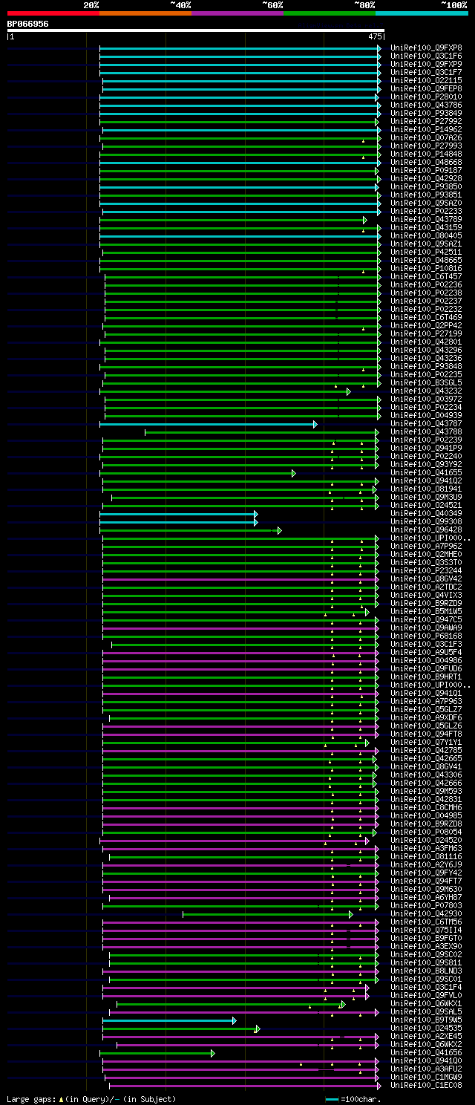Open hit UniRef100_Q9FXP9

[426, 65]
